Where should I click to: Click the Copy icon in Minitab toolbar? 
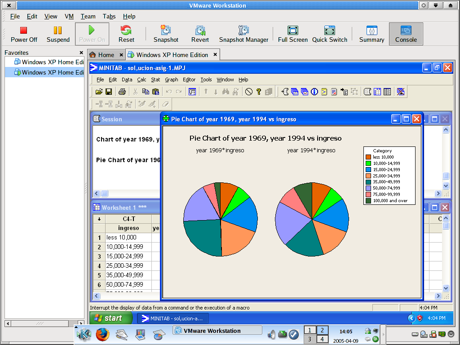(146, 92)
